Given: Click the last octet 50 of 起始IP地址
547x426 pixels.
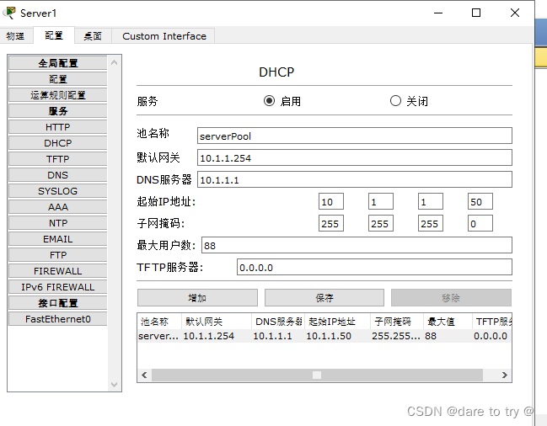Looking at the screenshot, I should click(480, 202).
